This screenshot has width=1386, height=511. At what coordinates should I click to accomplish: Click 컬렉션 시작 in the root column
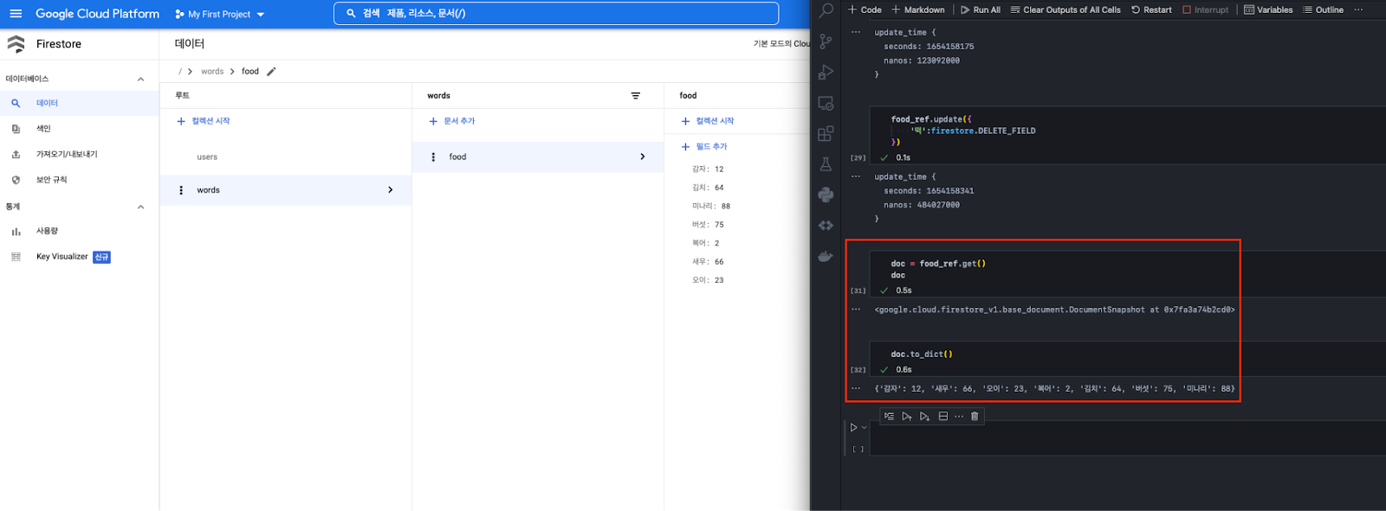tap(204, 121)
